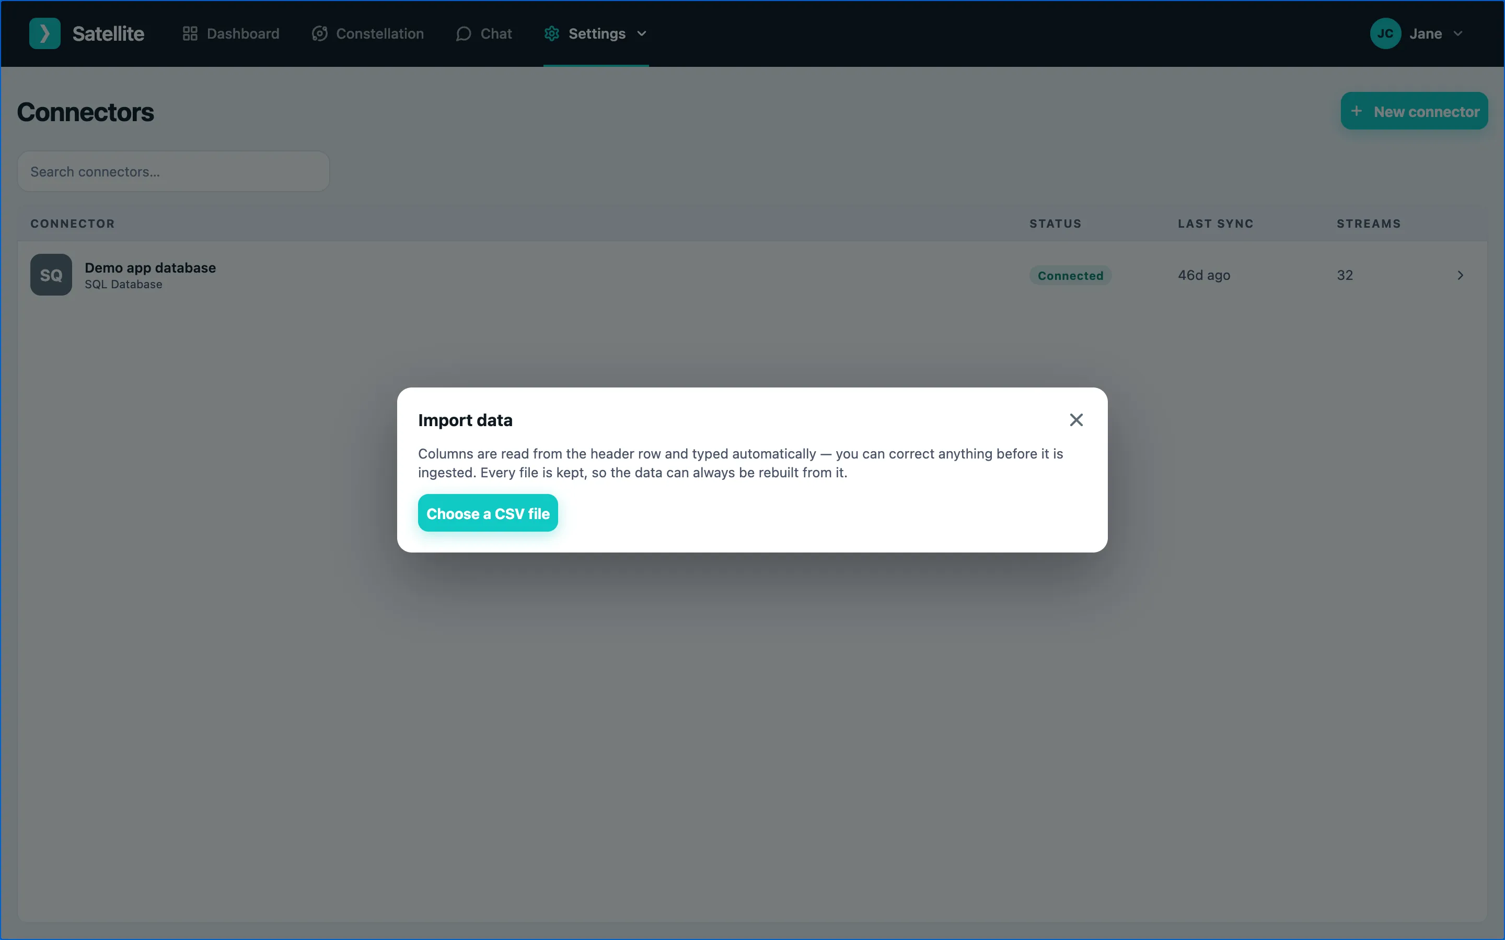This screenshot has height=940, width=1505.
Task: Click the LAST SYNC column header
Action: click(1215, 223)
